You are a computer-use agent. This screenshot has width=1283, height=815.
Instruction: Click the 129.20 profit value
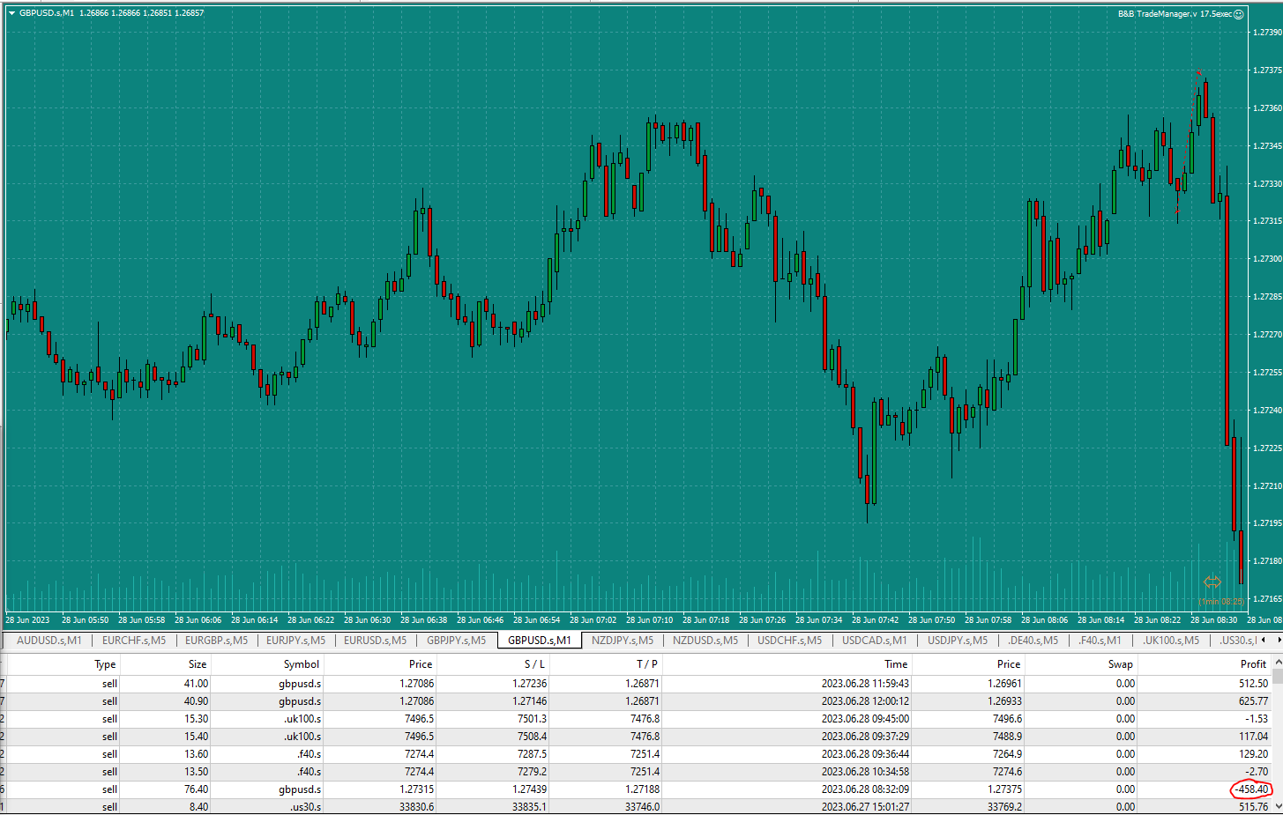pos(1253,754)
